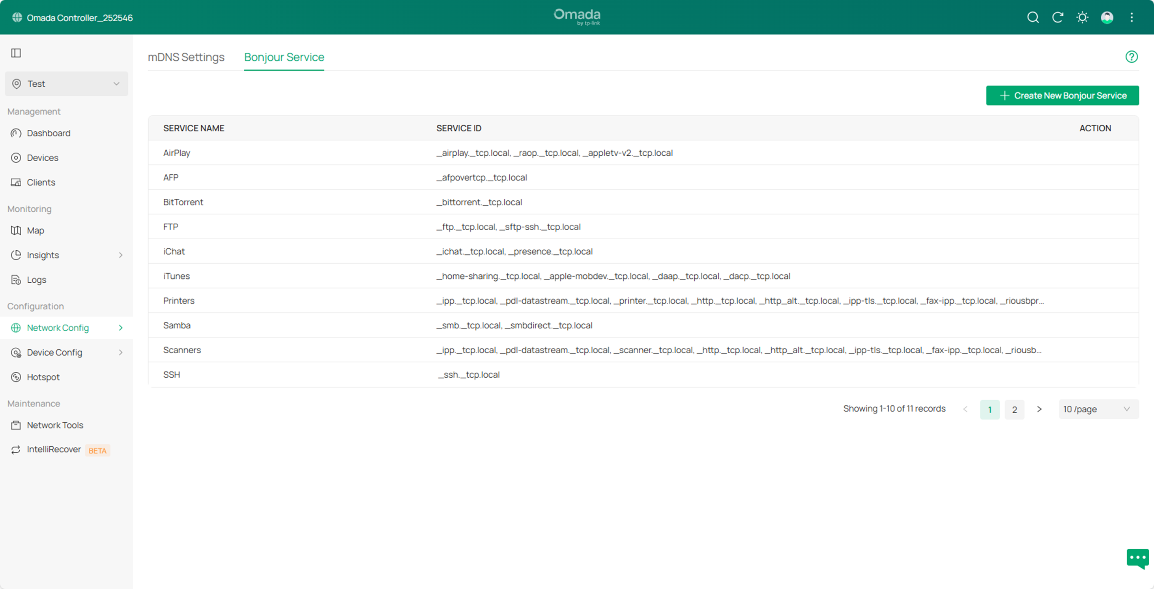Image resolution: width=1154 pixels, height=589 pixels.
Task: Select Devices in the sidebar
Action: (x=43, y=158)
